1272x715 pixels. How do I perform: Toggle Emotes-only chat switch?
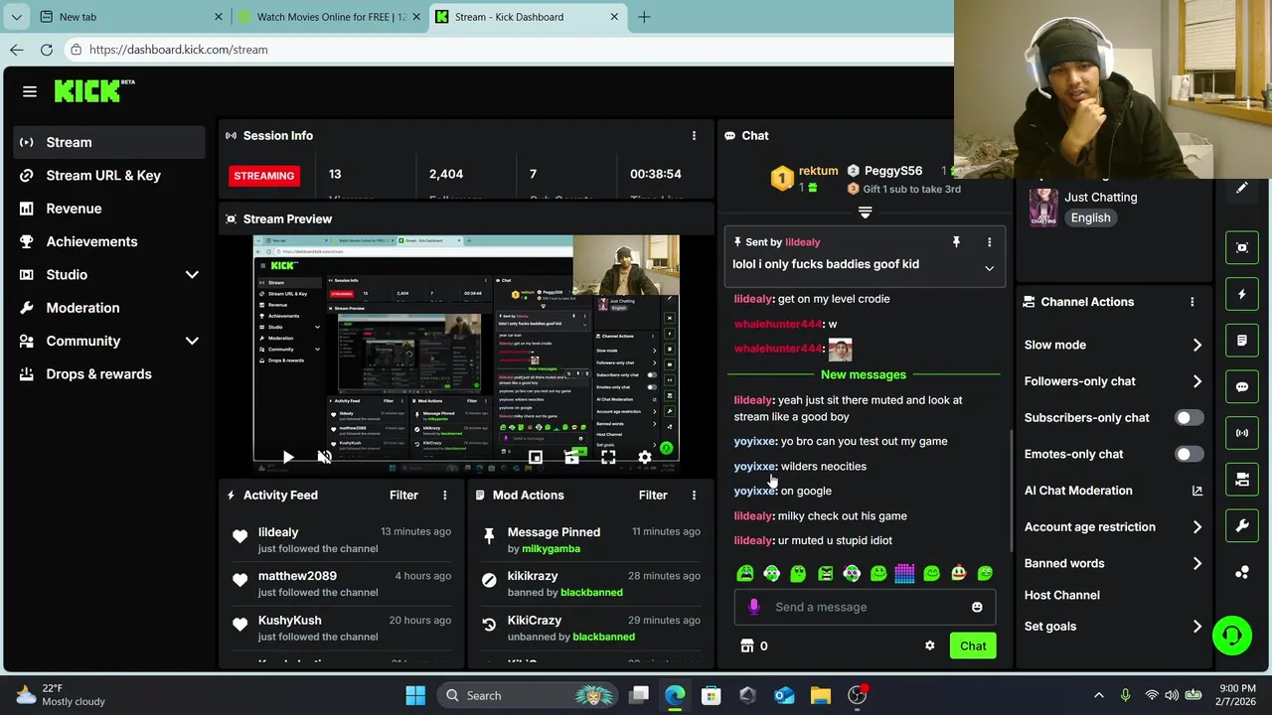(x=1189, y=454)
